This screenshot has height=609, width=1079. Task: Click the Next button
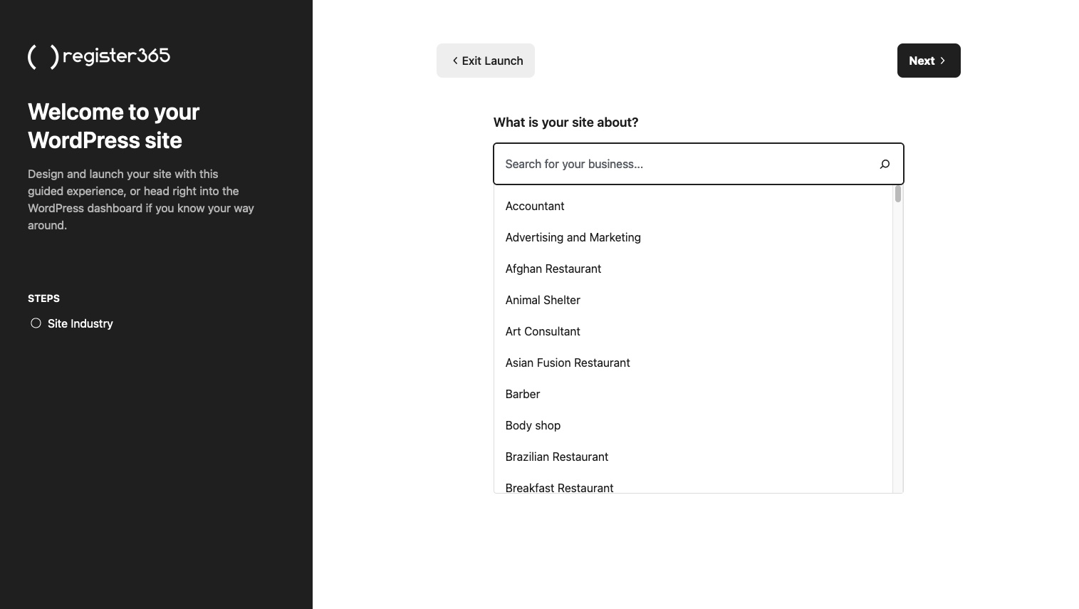point(928,61)
